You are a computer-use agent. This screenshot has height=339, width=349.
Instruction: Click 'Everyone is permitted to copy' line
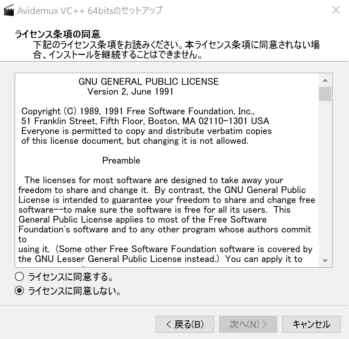147,131
